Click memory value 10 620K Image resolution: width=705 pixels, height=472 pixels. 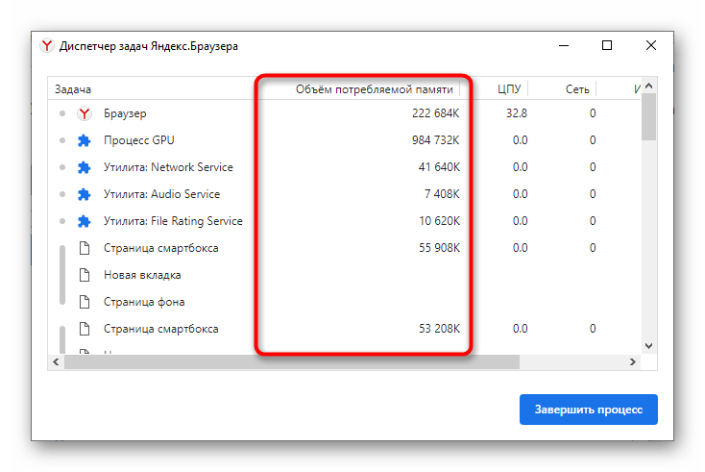(x=439, y=221)
